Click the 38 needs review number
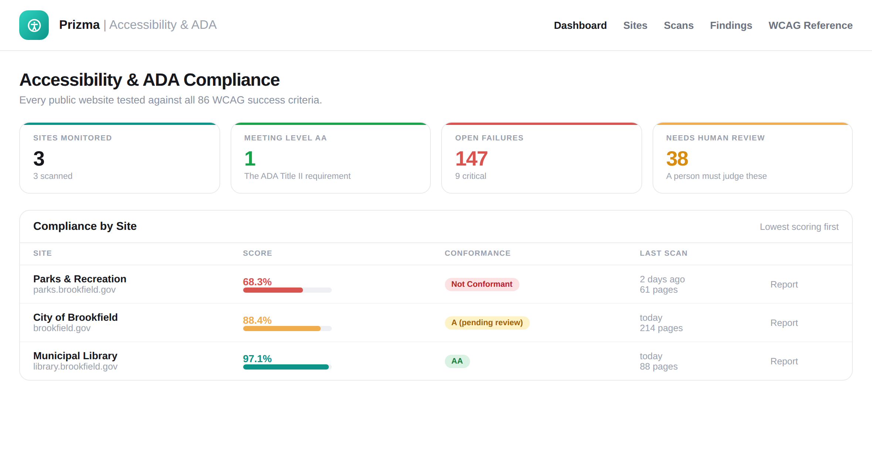872x473 pixels. [677, 159]
